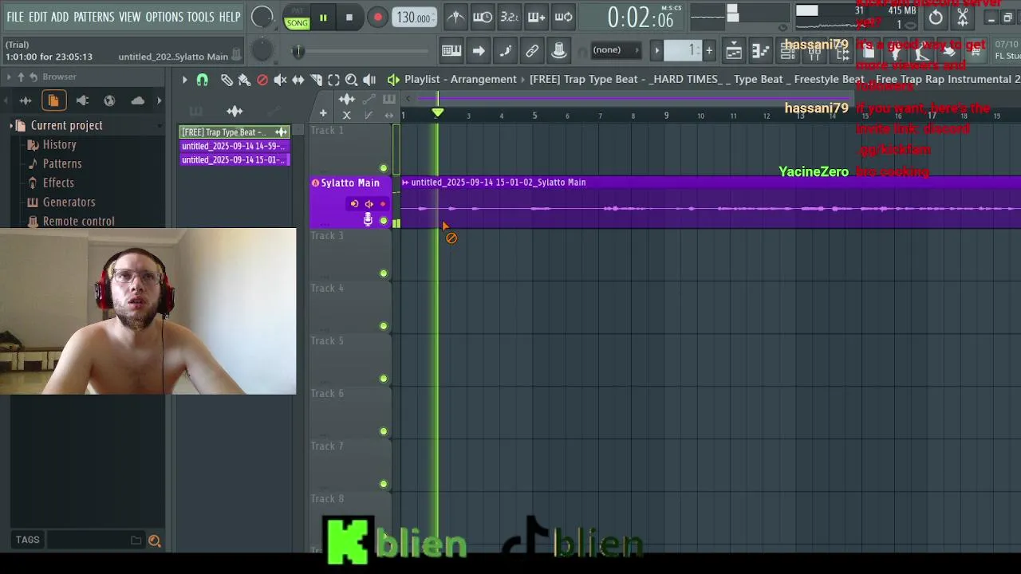Screen dimensions: 1021x574
Task: Toggle overdub recording mode button
Action: pyautogui.click(x=536, y=17)
